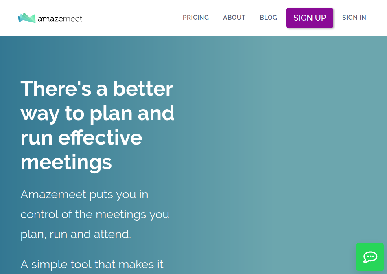Image resolution: width=387 pixels, height=274 pixels.
Task: Go to the BLOG link
Action: (x=269, y=18)
